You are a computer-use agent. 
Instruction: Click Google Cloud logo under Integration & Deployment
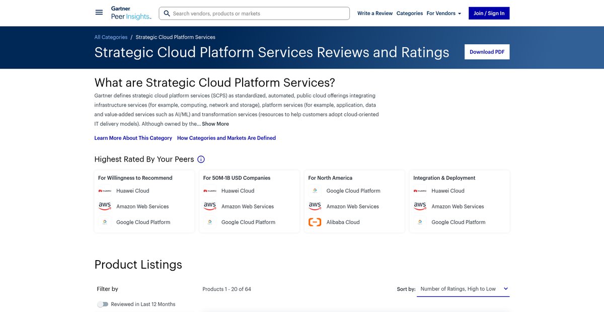click(x=420, y=222)
